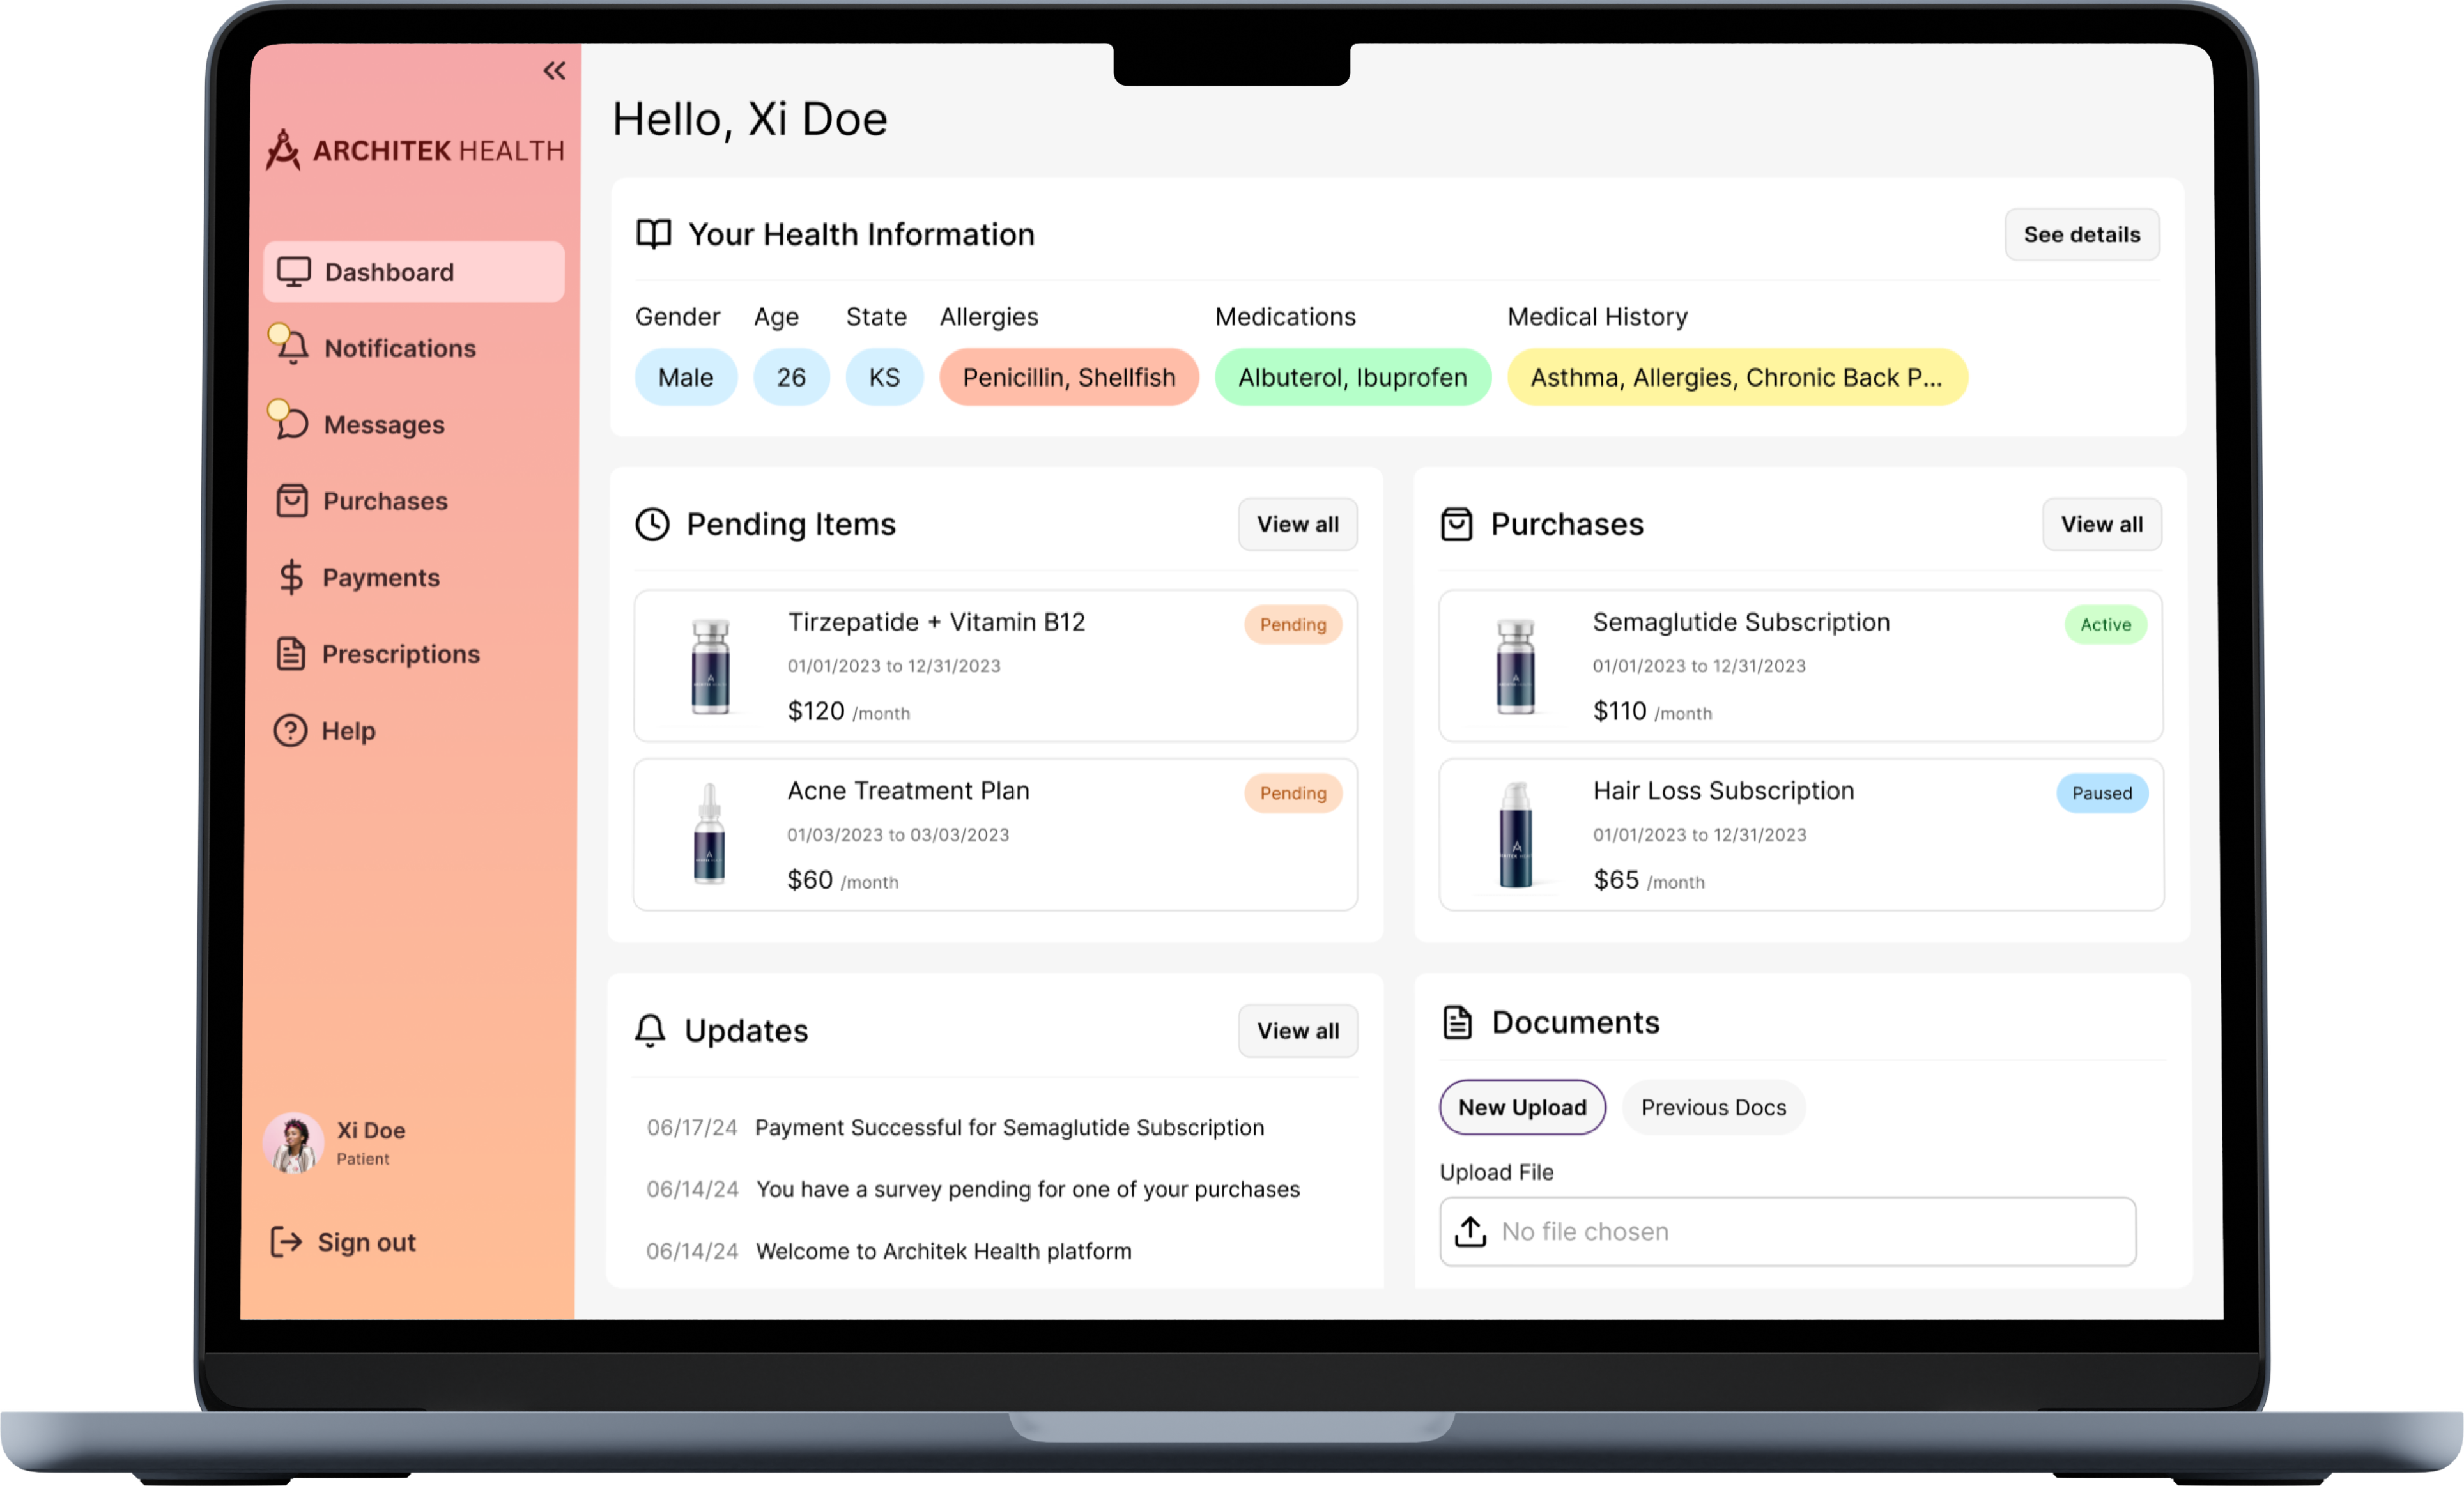The image size is (2464, 1486).
Task: Open Payments via dollar sign icon
Action: coord(291,577)
